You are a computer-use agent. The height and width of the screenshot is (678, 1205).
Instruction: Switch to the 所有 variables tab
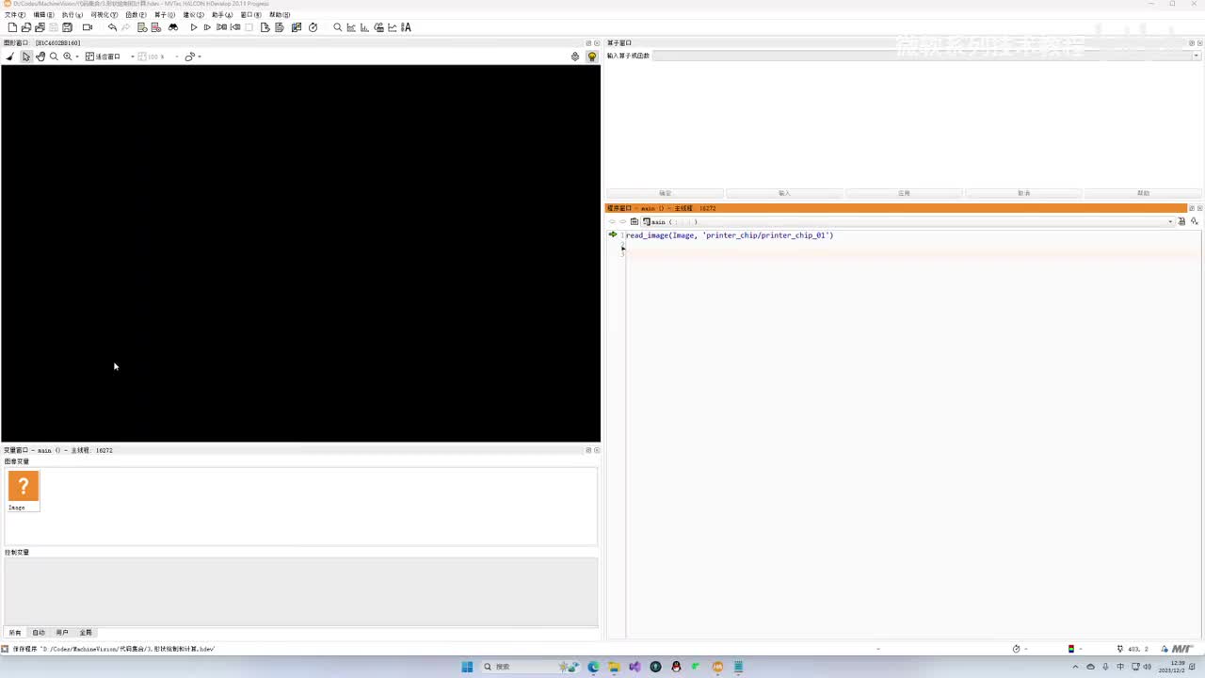(x=15, y=633)
